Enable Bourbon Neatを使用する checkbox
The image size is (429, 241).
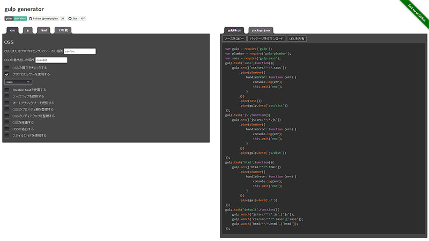[x=7, y=90]
